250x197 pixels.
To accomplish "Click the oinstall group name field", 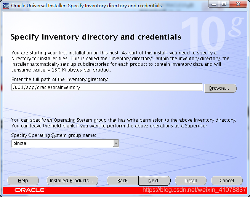I will 62,143.
